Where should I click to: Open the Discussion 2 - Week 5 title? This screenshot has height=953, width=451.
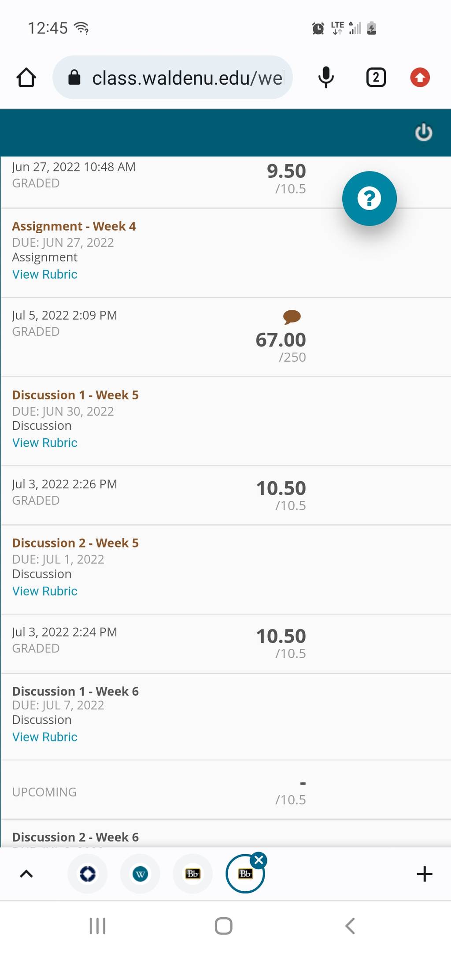pyautogui.click(x=75, y=543)
